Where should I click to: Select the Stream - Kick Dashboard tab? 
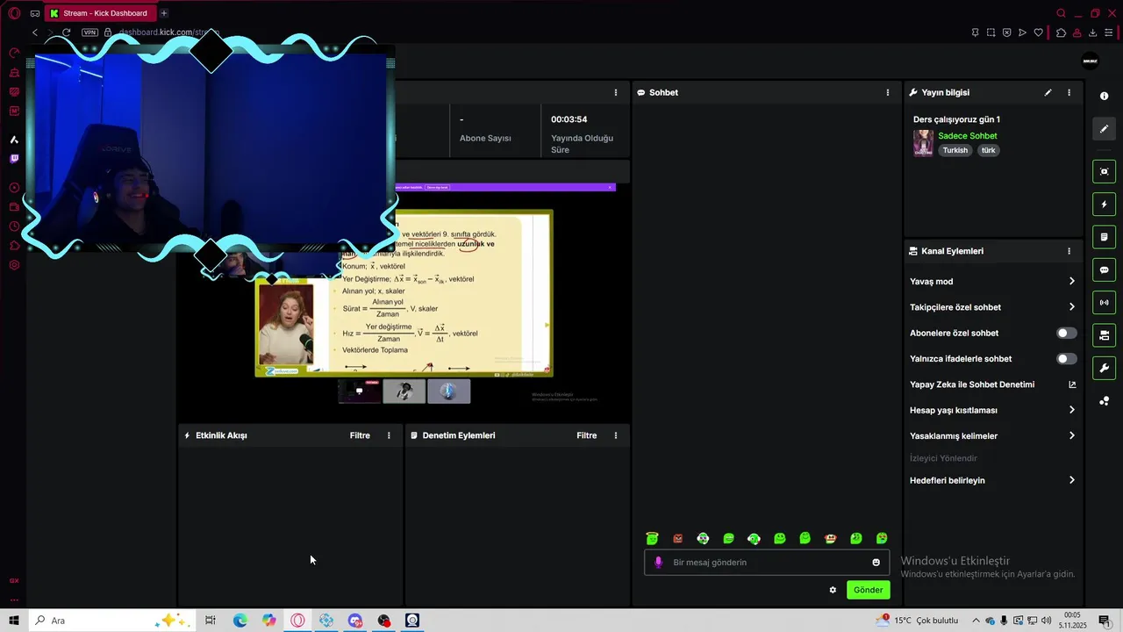click(x=99, y=13)
